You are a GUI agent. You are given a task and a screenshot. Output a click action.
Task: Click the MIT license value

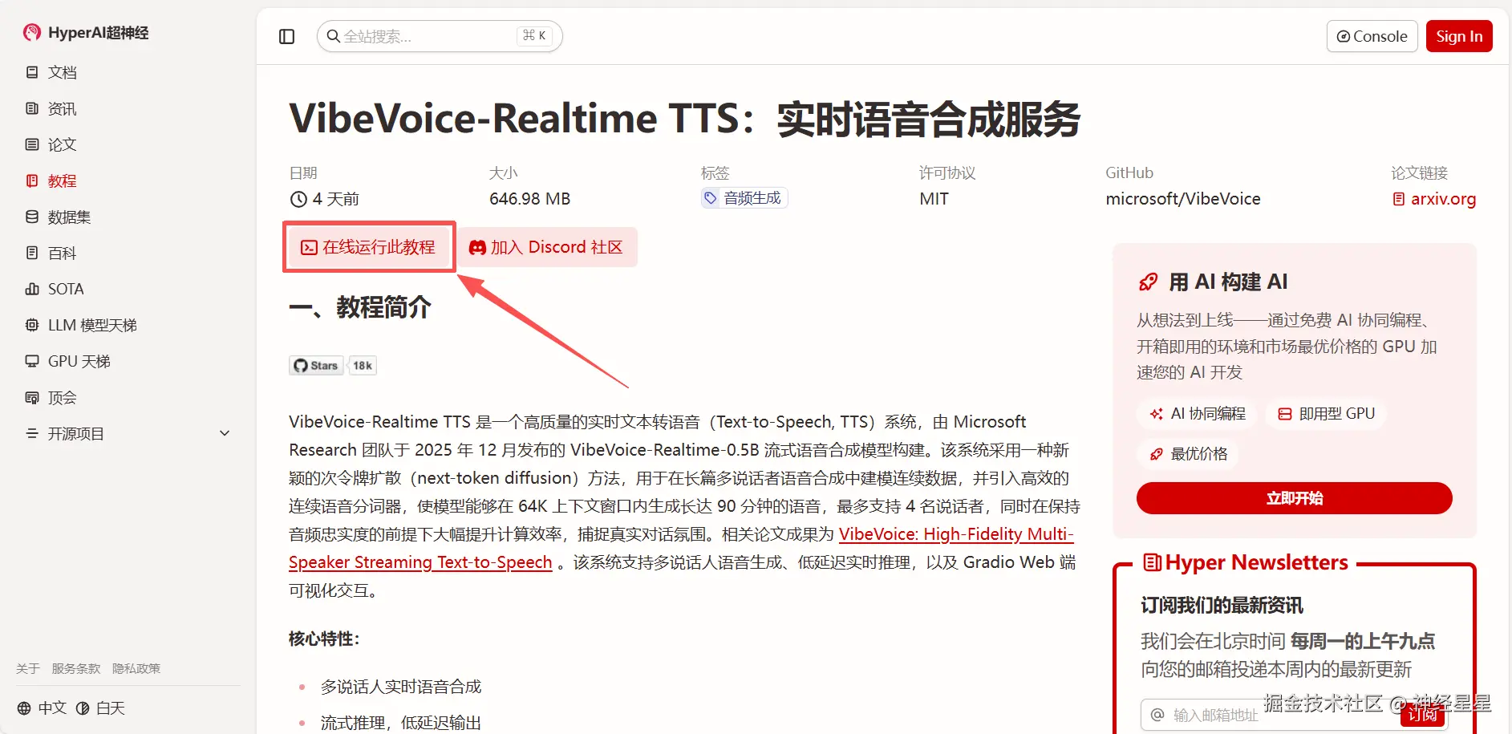934,199
